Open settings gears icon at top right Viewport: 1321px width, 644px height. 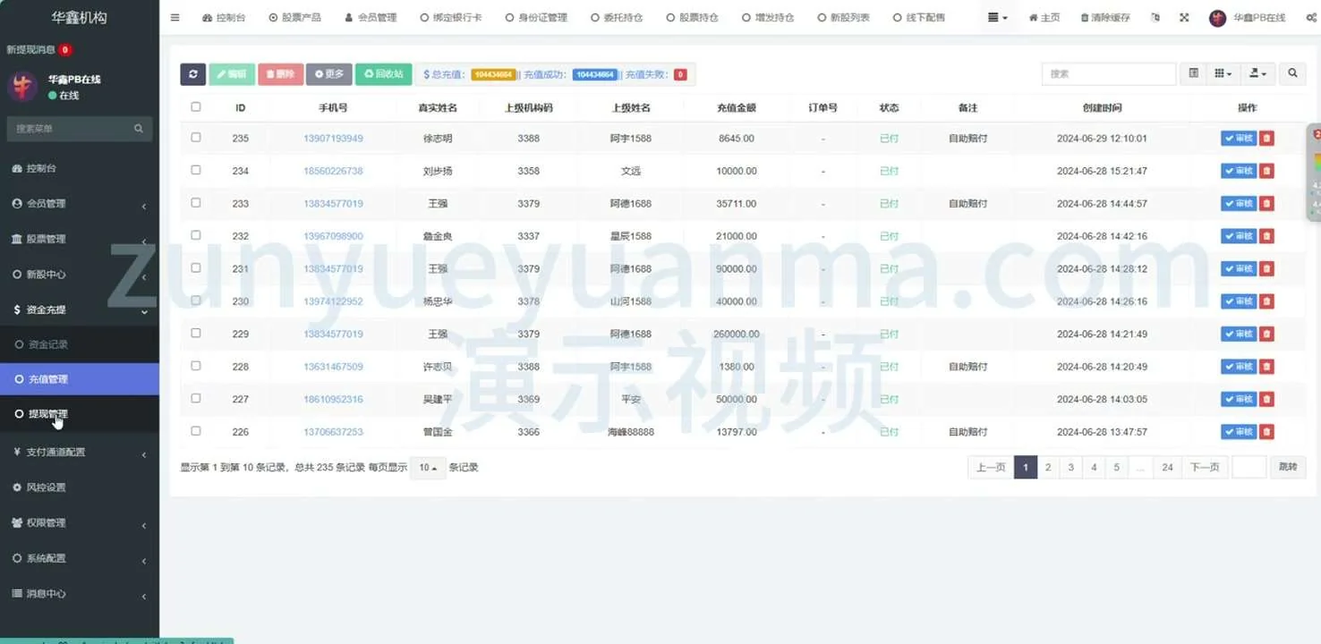[x=1311, y=18]
